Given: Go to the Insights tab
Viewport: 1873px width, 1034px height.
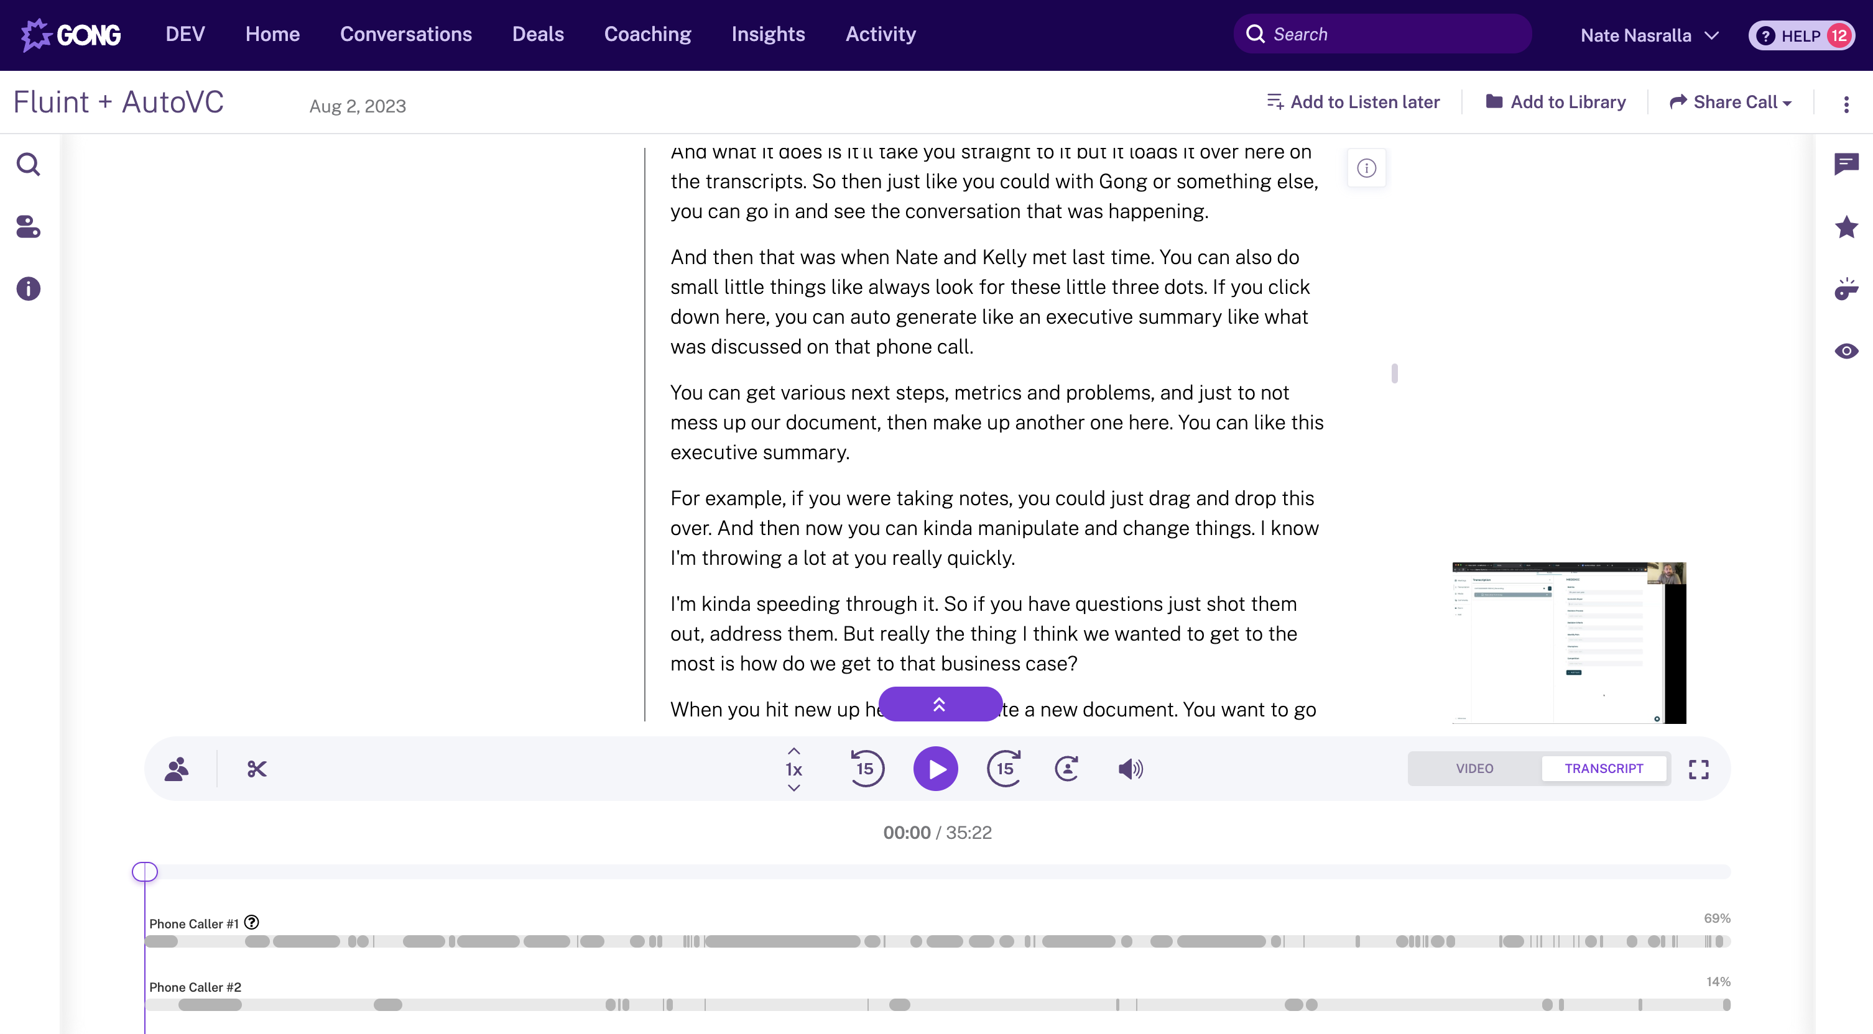Looking at the screenshot, I should 768,34.
